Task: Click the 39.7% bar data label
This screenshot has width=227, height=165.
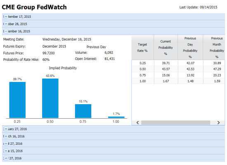Action: [17, 79]
